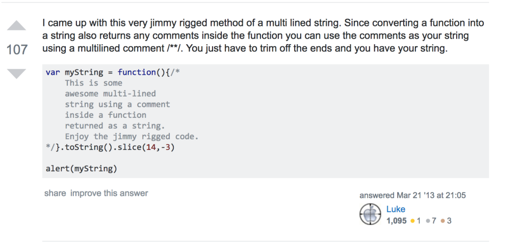Click the alert(myString) code line
Screen dimensions: 522x247
click(82, 169)
